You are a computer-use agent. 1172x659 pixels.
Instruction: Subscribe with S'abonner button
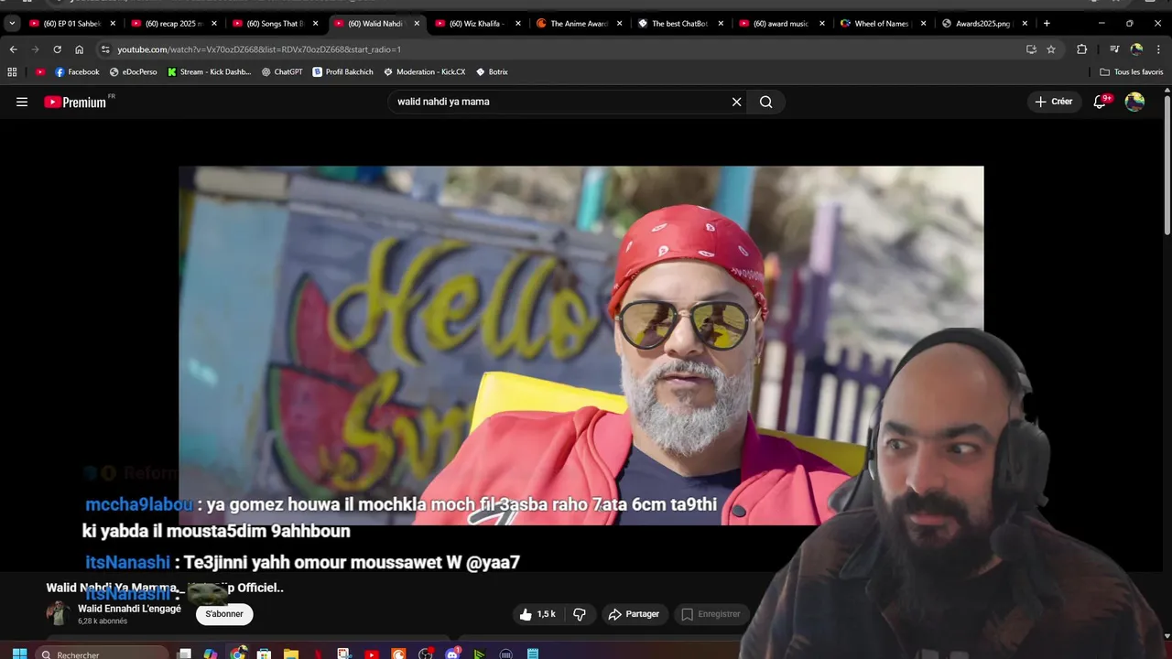pyautogui.click(x=224, y=614)
